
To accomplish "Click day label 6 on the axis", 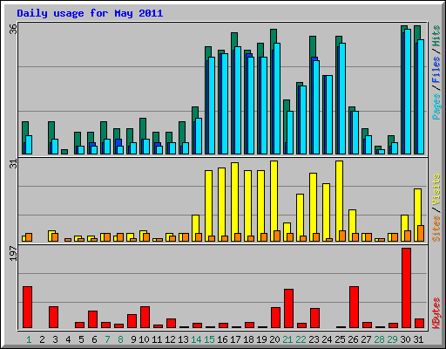I will [94, 339].
